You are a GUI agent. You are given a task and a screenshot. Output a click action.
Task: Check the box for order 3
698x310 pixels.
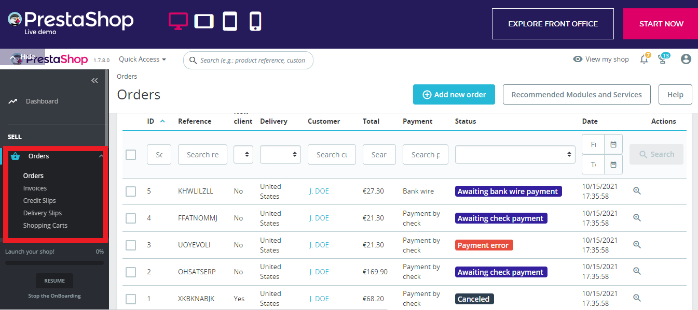click(131, 245)
